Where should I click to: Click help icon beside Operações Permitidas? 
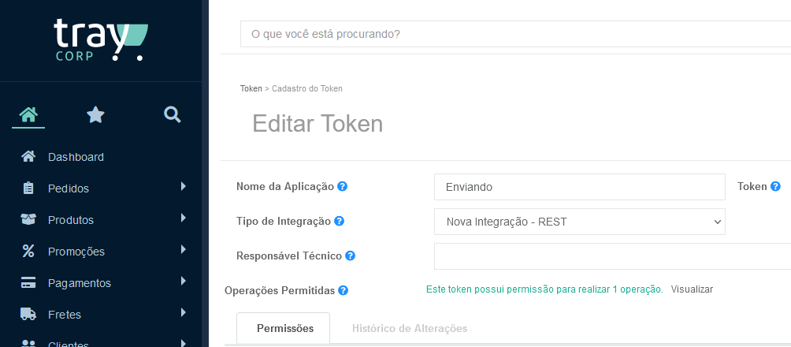(x=343, y=290)
